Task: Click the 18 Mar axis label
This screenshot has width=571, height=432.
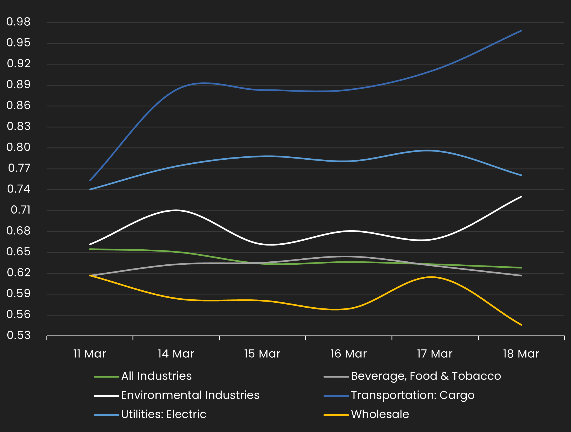Action: coord(521,354)
